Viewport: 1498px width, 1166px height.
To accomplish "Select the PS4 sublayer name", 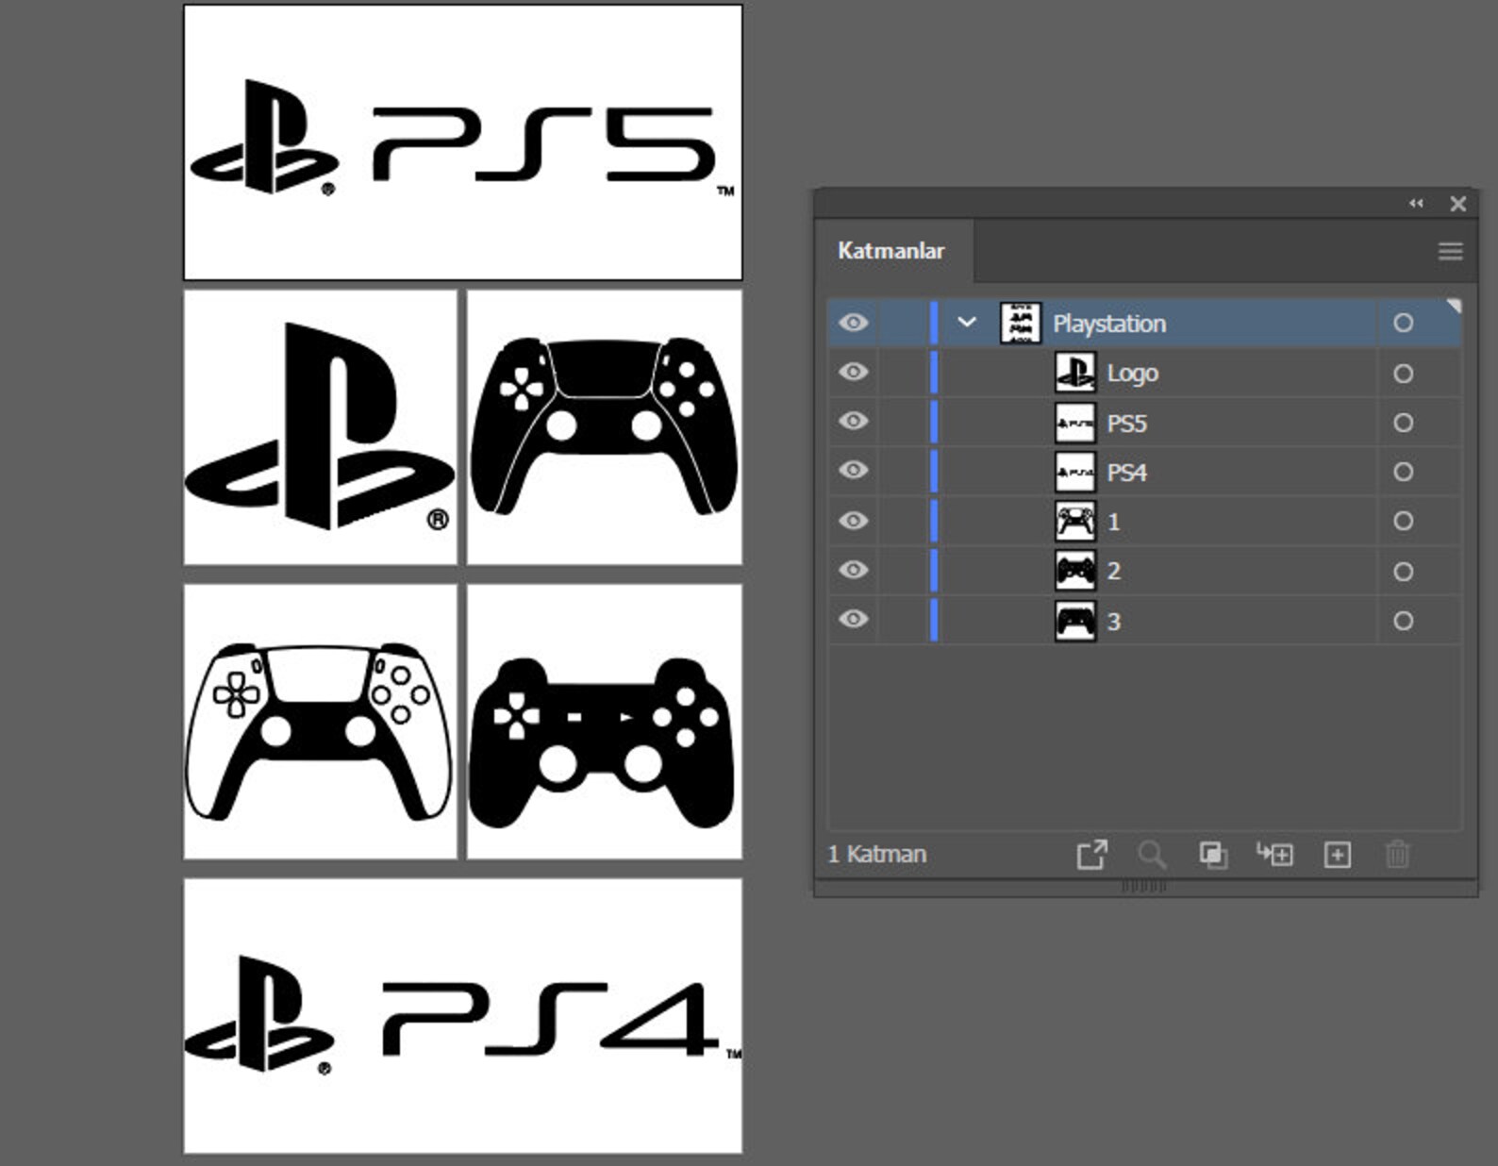I will pyautogui.click(x=1126, y=473).
